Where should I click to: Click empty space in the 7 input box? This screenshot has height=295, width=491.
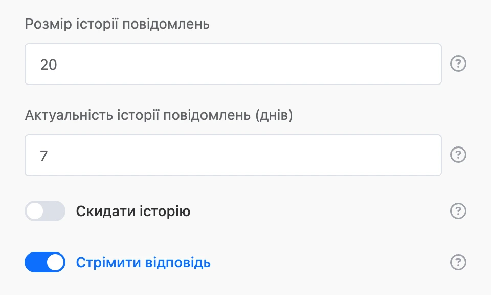pyautogui.click(x=251, y=155)
